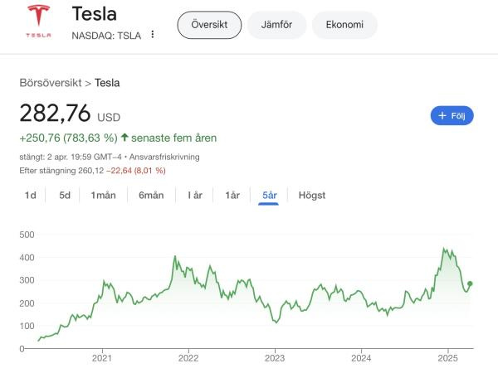Choose the 1mån time range
This screenshot has height=373, width=498.
pyautogui.click(x=103, y=196)
